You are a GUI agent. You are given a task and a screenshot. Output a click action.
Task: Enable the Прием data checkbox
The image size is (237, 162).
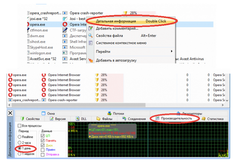[x=43, y=150]
